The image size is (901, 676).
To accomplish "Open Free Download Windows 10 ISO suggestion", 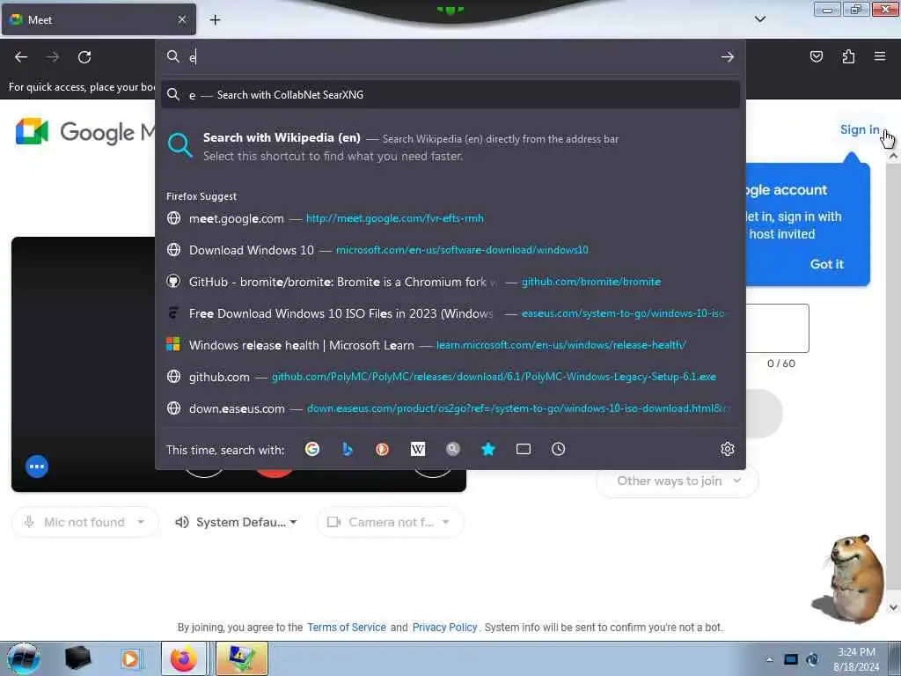I will click(450, 313).
